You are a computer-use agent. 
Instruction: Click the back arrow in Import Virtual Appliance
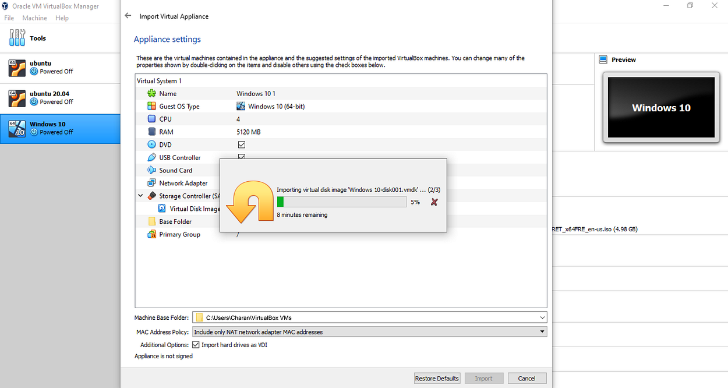128,16
